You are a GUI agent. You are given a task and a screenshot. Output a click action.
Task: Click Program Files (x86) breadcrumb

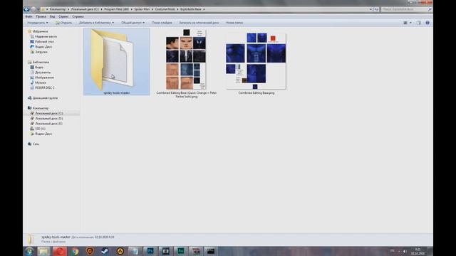pyautogui.click(x=116, y=9)
